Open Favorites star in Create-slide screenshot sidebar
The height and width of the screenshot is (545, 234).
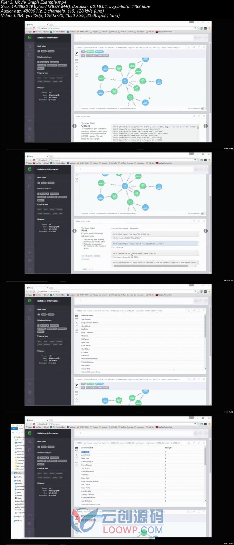30,46
